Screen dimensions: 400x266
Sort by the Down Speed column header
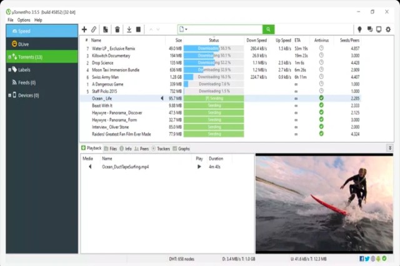[257, 40]
